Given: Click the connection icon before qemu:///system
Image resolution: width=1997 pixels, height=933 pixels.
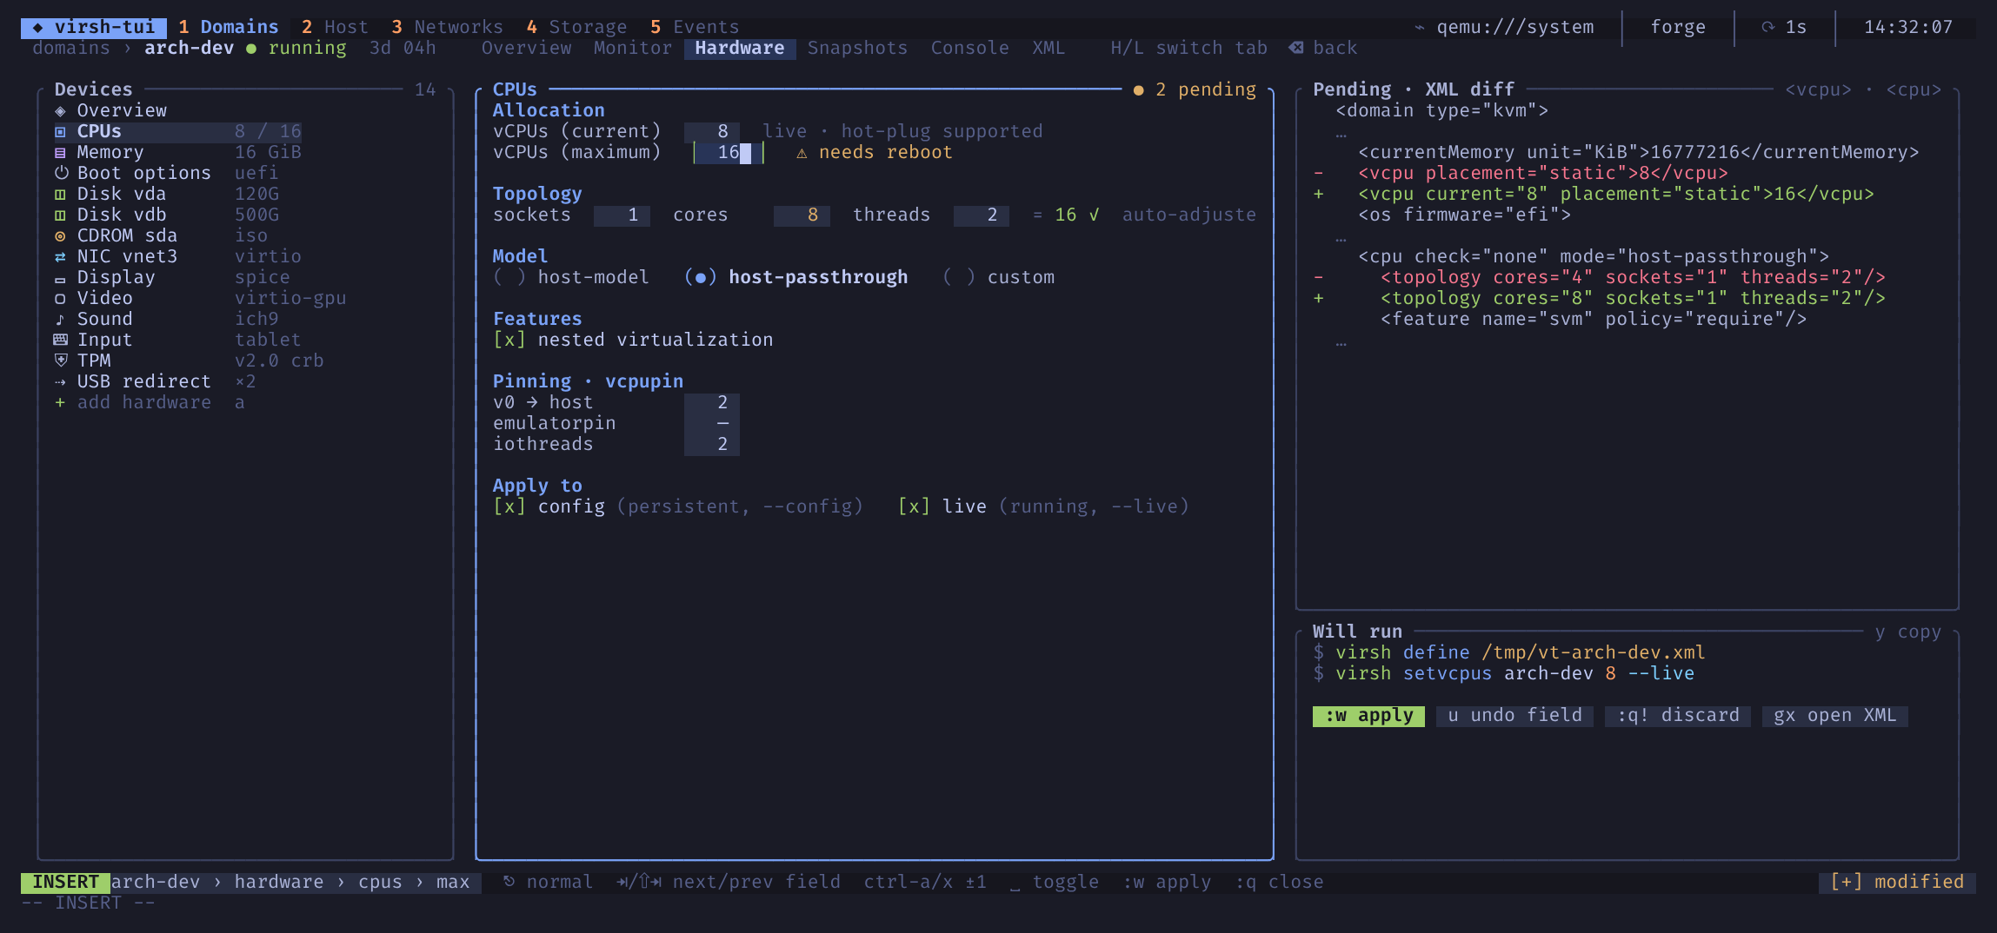Looking at the screenshot, I should 1420,28.
